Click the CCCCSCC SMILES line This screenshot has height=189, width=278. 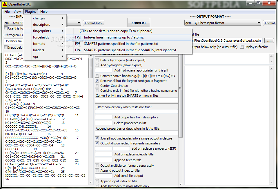[12, 149]
